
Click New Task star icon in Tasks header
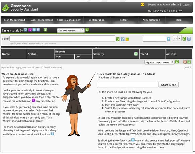pyautogui.click(x=34, y=30)
